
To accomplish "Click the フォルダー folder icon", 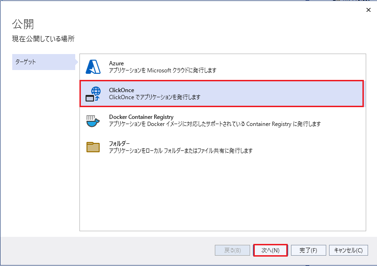I will (x=93, y=147).
